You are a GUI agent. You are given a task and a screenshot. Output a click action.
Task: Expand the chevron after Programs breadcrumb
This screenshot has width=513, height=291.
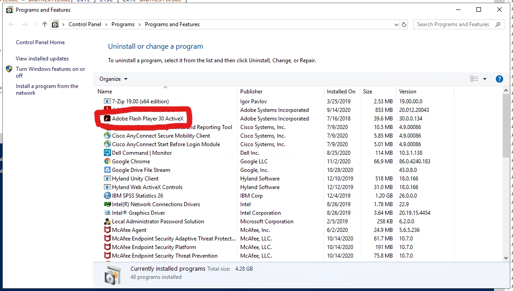click(140, 24)
